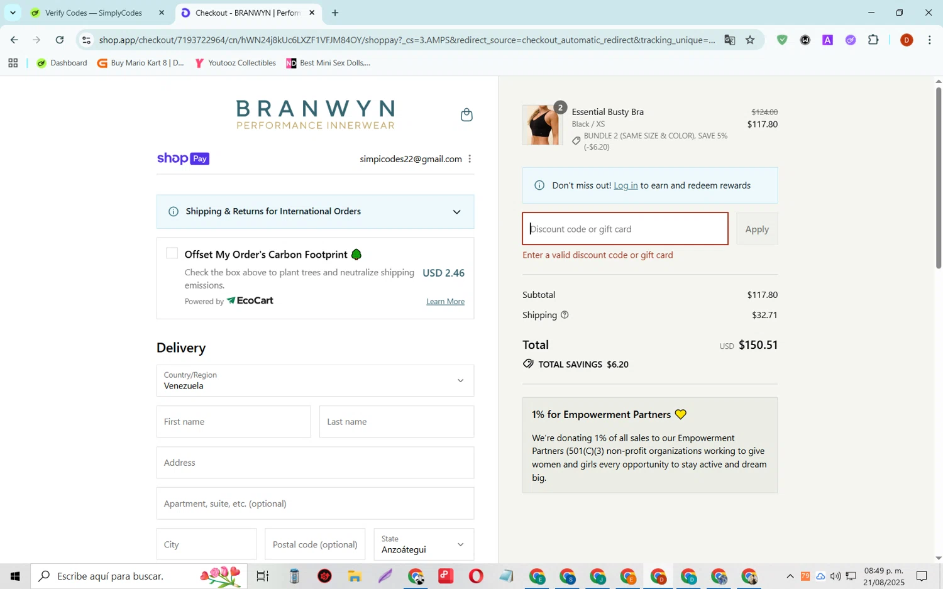943x589 pixels.
Task: Open the purple A extension
Action: click(x=827, y=40)
